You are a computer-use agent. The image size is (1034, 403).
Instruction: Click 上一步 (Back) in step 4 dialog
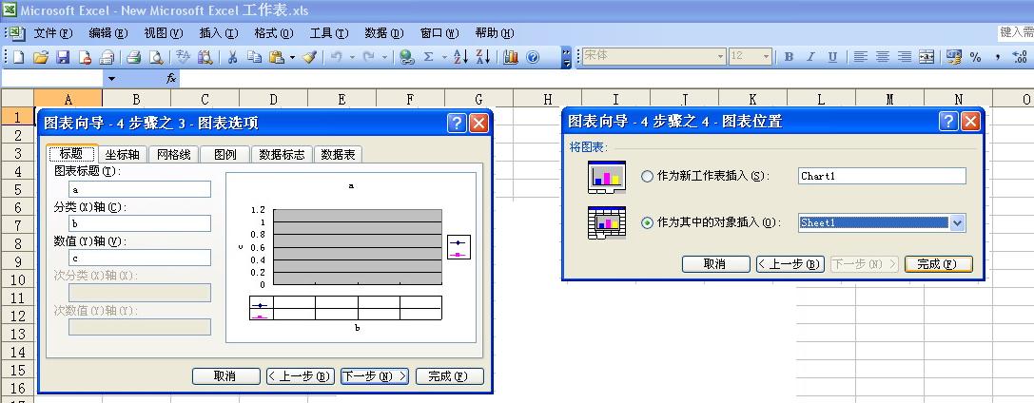[790, 264]
